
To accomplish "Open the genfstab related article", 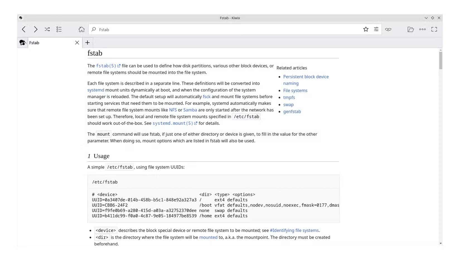I will [292, 112].
